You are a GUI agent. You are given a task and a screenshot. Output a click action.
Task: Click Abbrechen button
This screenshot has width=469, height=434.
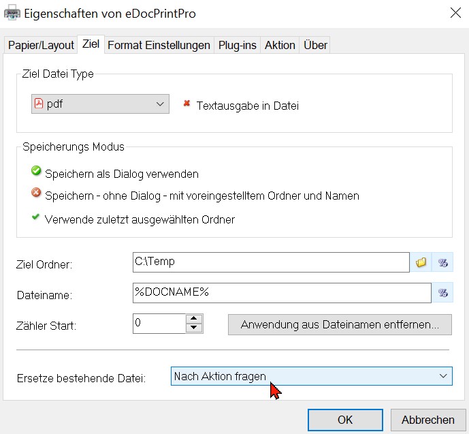click(x=428, y=420)
